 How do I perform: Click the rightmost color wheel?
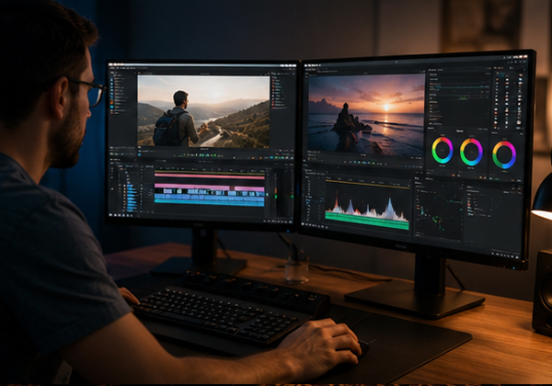pyautogui.click(x=504, y=154)
